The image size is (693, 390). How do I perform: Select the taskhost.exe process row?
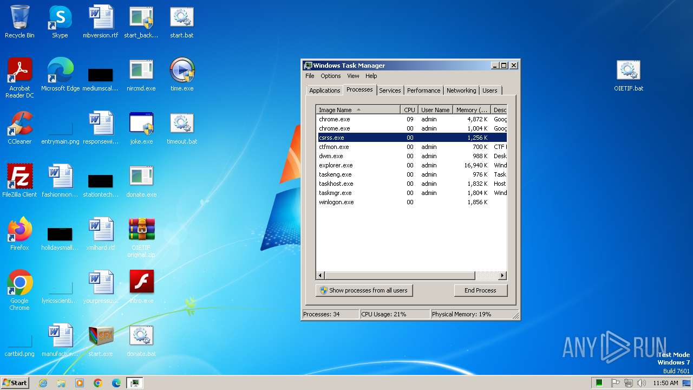pos(411,184)
